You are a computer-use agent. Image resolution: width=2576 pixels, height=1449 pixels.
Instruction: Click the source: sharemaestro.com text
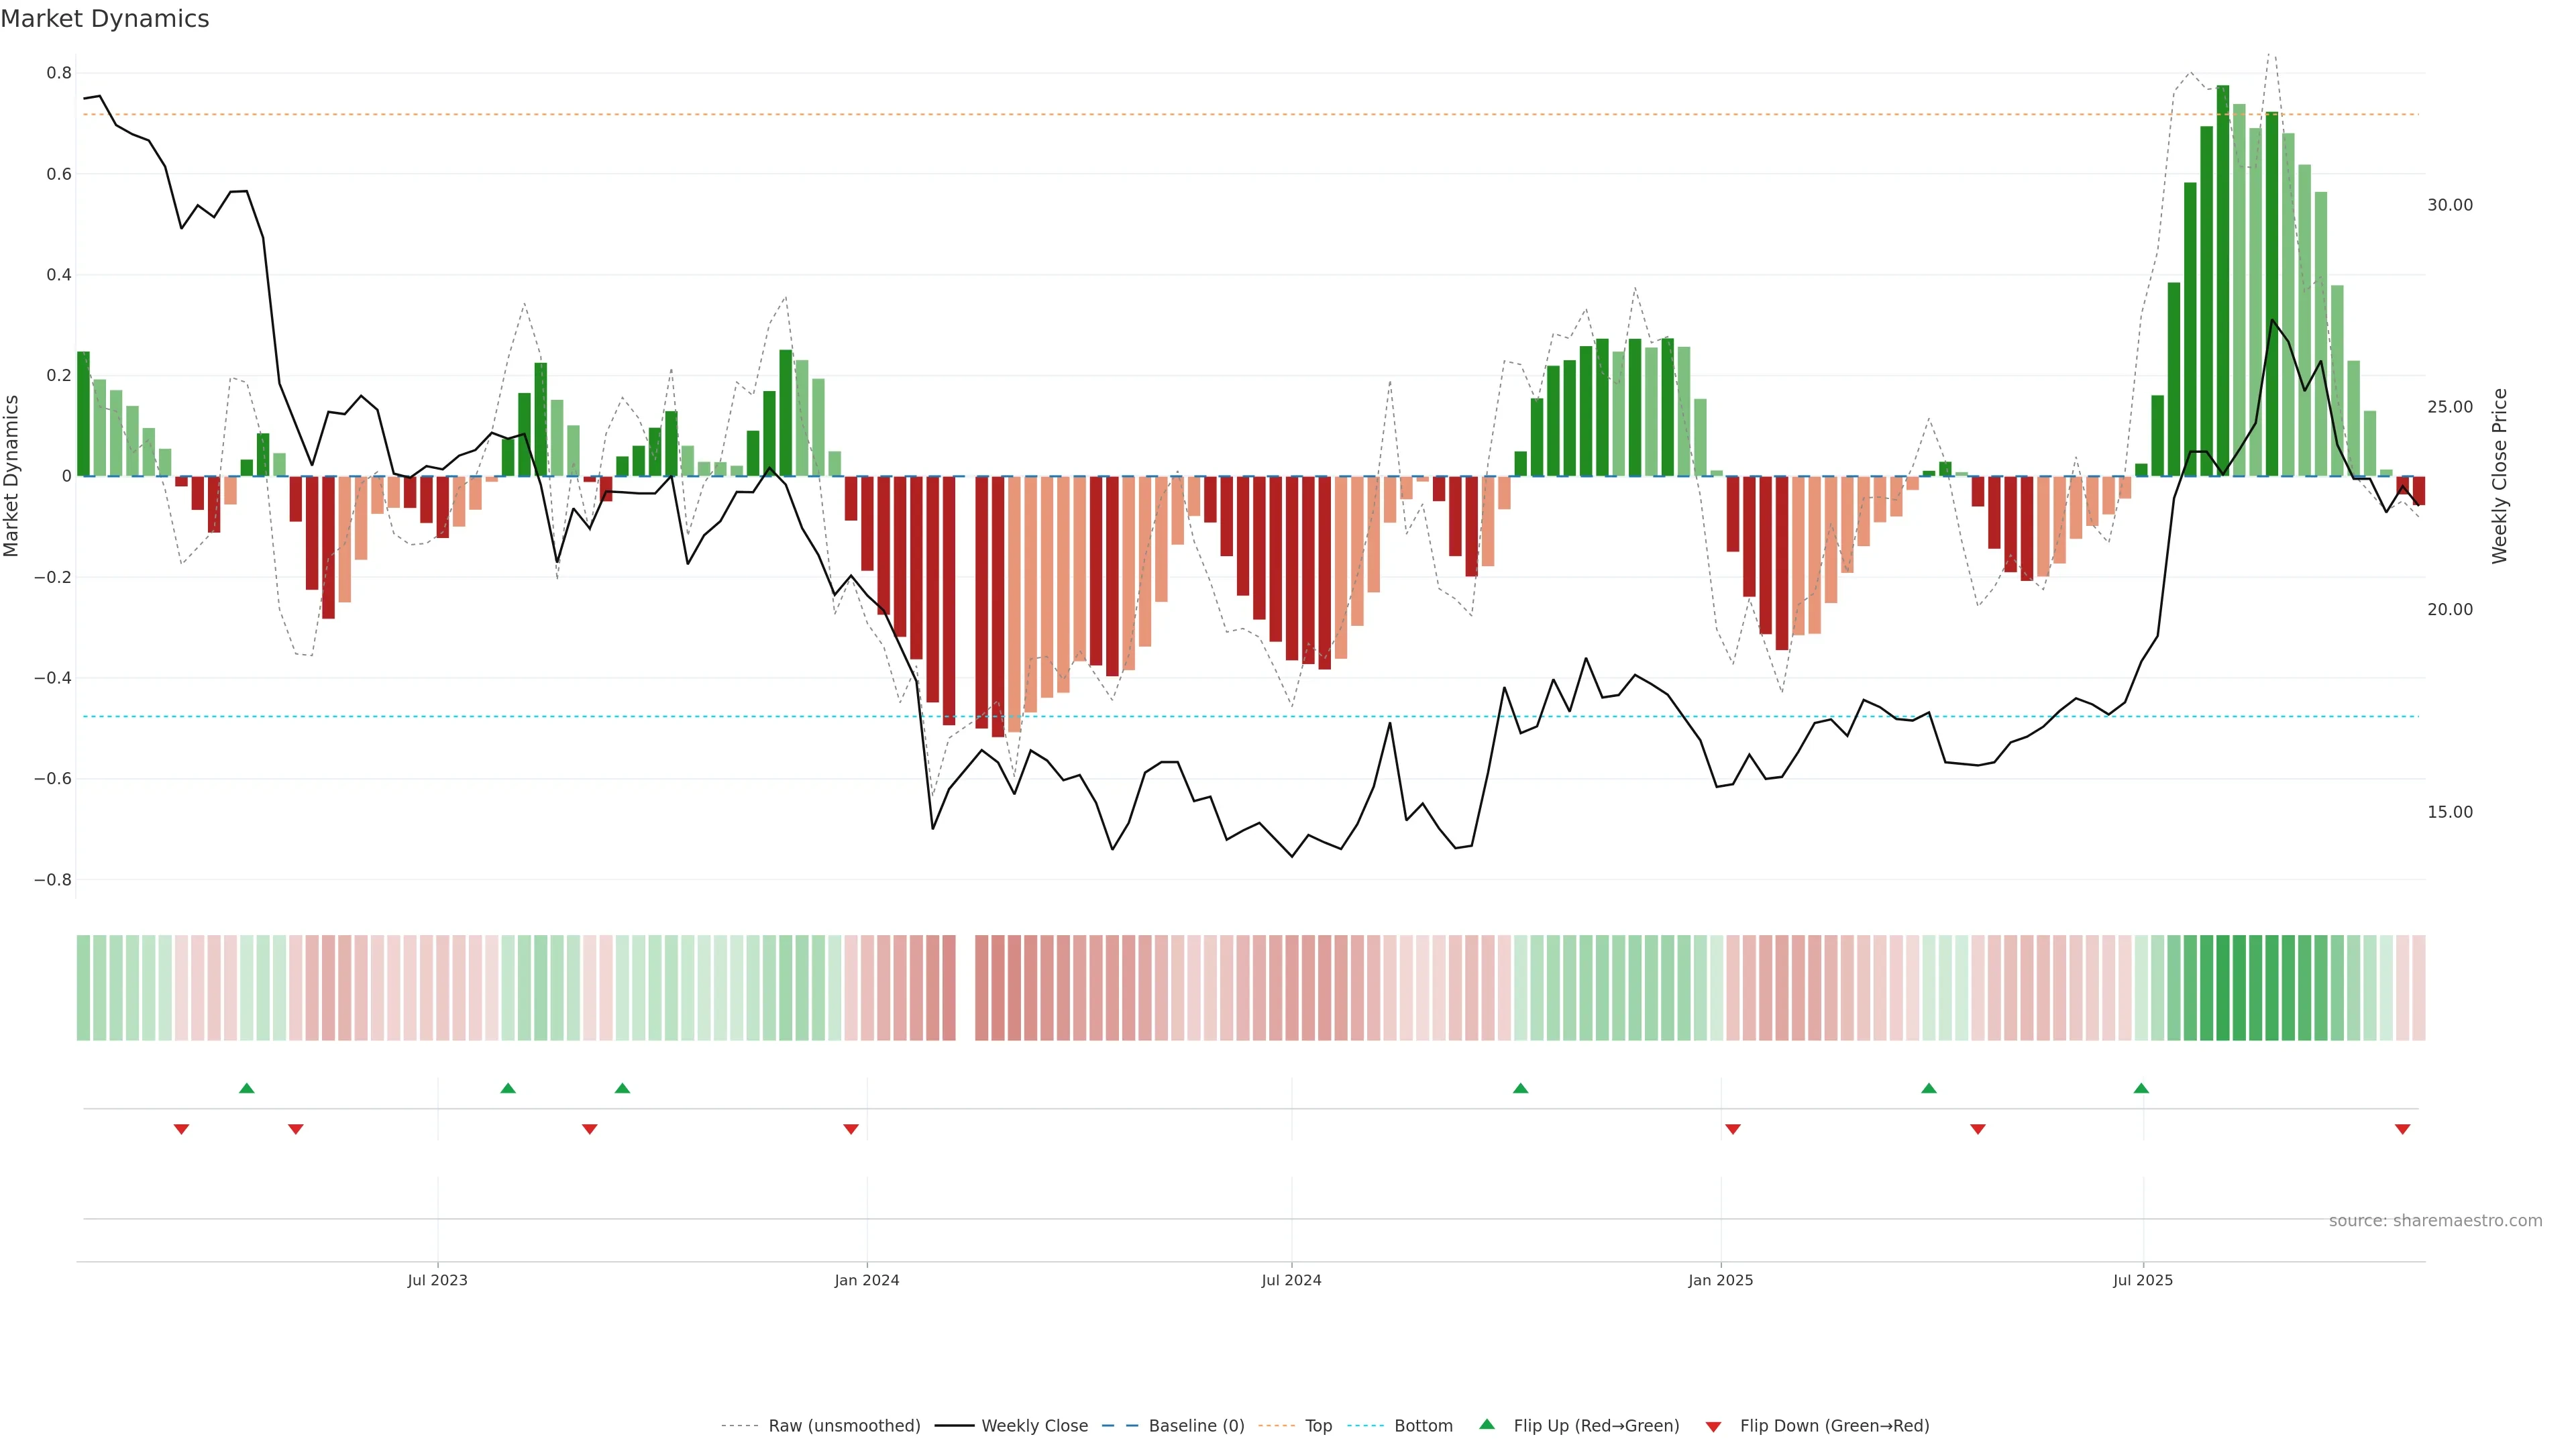pyautogui.click(x=2435, y=1221)
